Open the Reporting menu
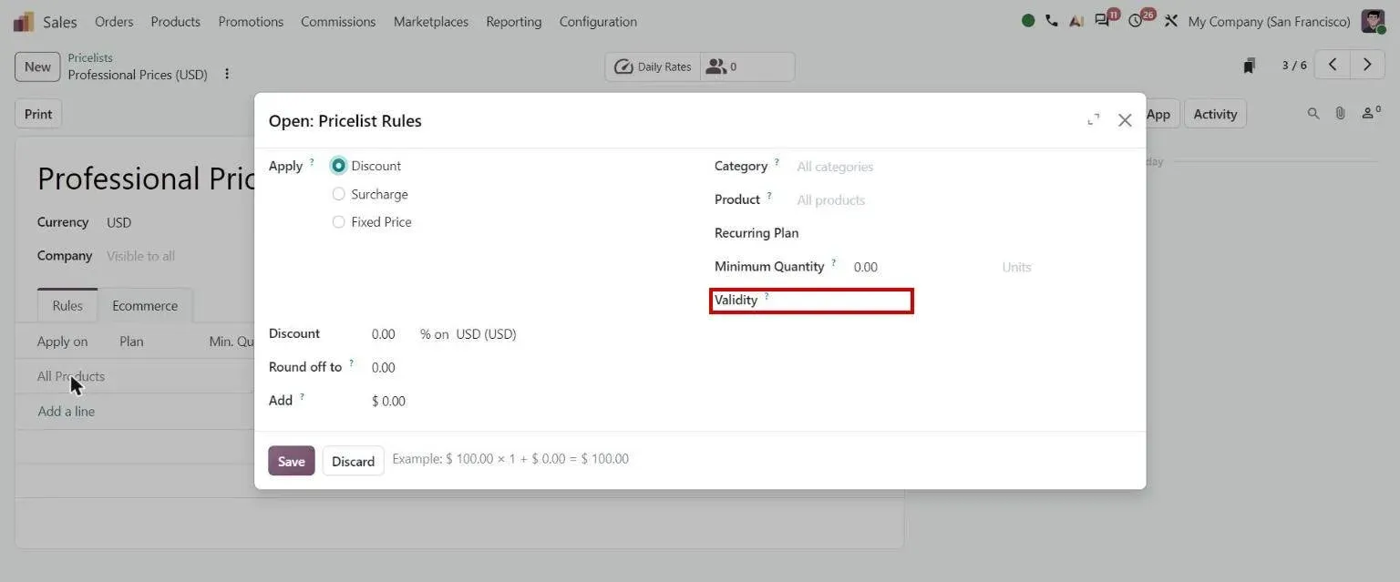1400x582 pixels. 514,21
